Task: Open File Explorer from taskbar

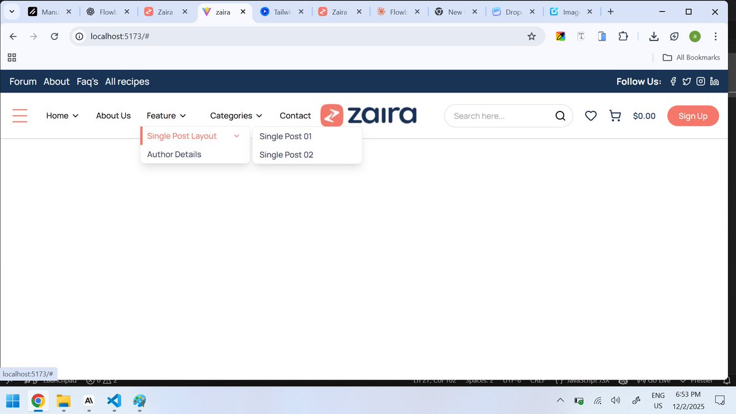Action: [x=64, y=401]
